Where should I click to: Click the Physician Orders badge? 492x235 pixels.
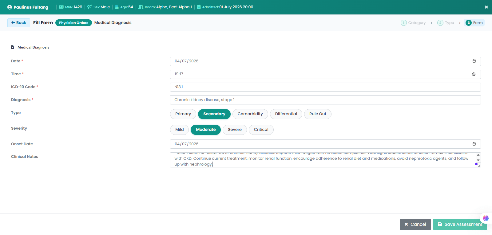point(73,23)
